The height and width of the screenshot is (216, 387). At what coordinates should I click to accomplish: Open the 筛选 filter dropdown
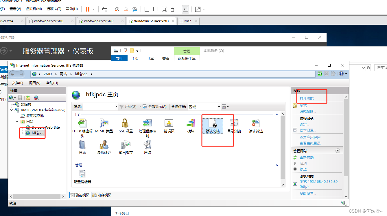[x=116, y=107]
